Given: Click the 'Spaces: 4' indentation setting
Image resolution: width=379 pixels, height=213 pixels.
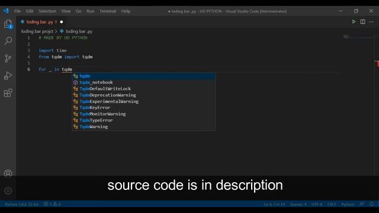Looking at the screenshot, I should click(x=298, y=204).
